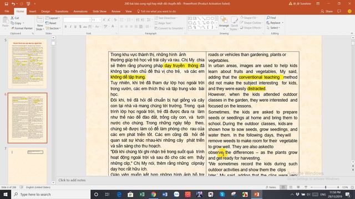Screen dimensions: 355x199
Task: Toggle Strikethrough abc button
Action: tap(85, 27)
